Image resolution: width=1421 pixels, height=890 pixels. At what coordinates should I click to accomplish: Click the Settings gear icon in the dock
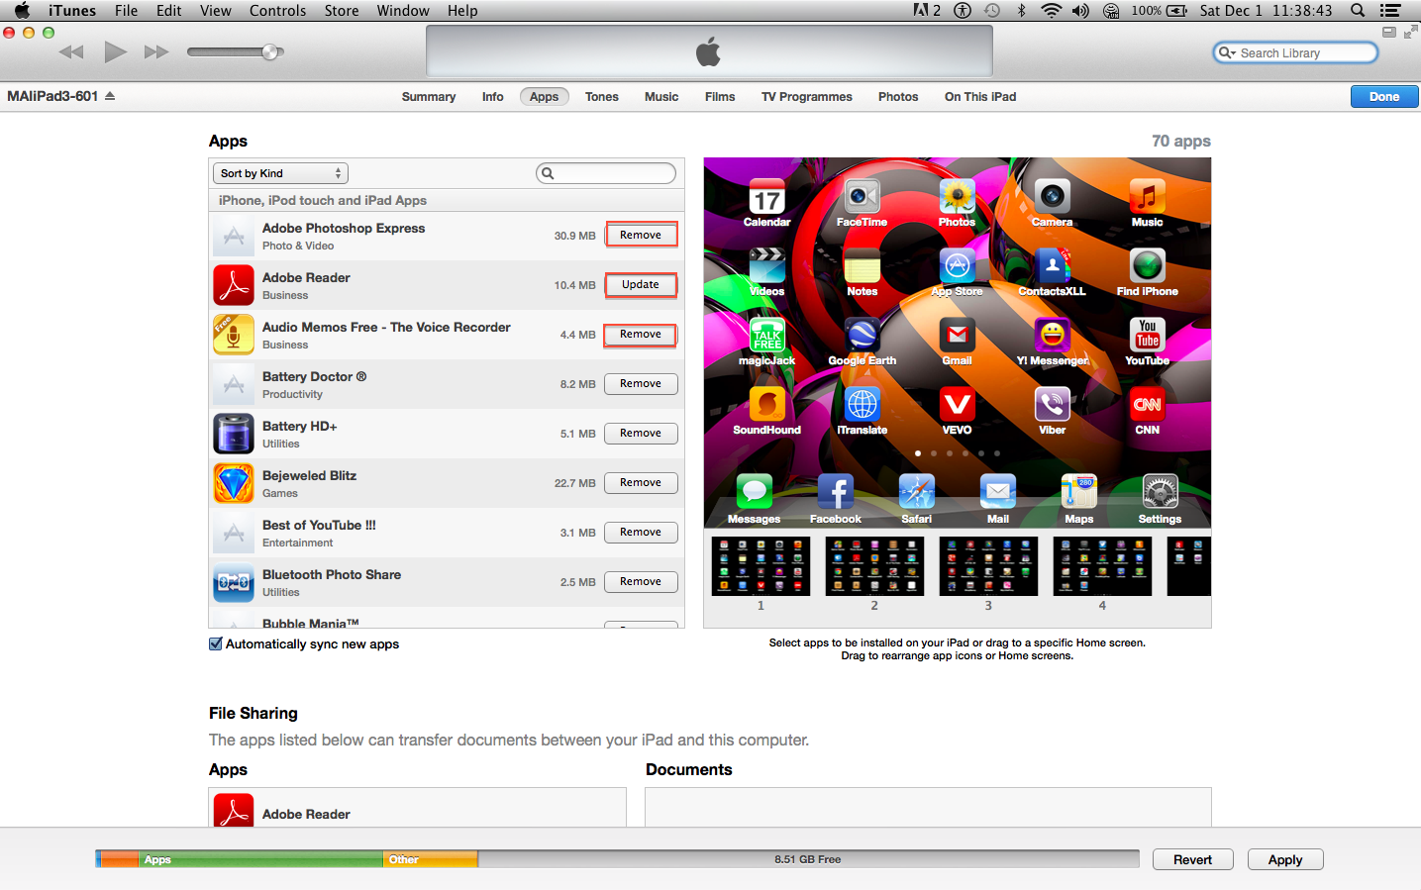click(x=1161, y=491)
